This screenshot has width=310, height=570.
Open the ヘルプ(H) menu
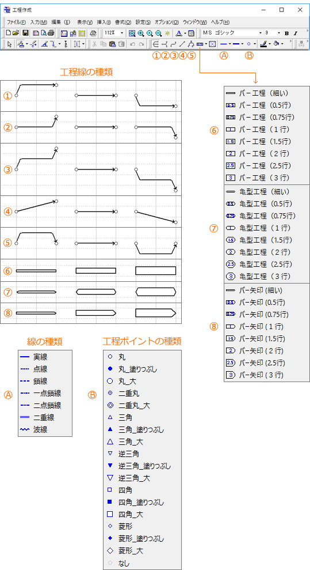tap(220, 22)
